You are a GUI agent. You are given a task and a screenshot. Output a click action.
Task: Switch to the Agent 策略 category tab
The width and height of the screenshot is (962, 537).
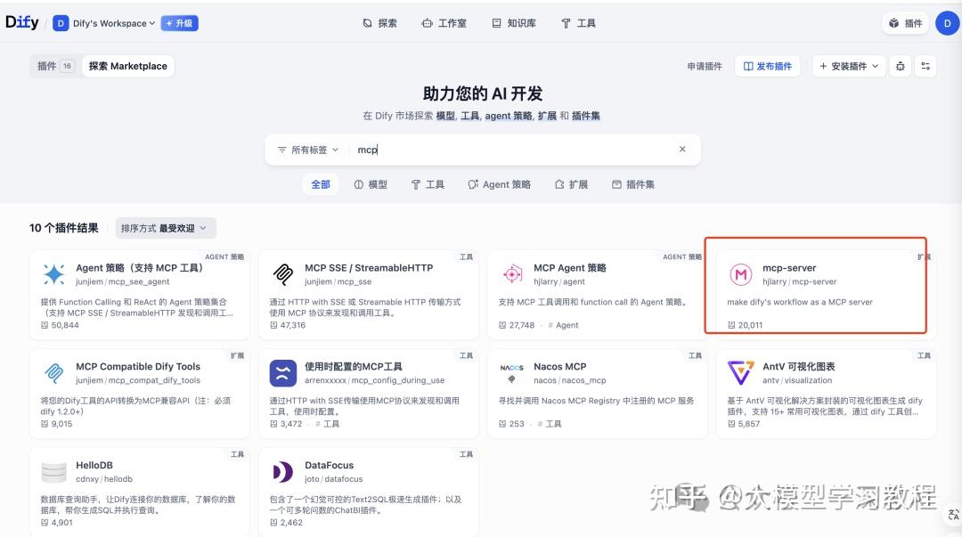click(x=499, y=184)
